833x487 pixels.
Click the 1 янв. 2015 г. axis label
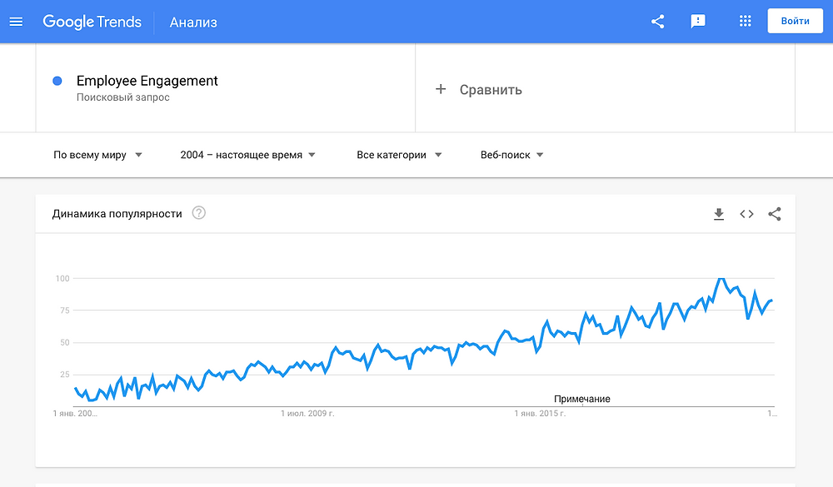pyautogui.click(x=540, y=413)
